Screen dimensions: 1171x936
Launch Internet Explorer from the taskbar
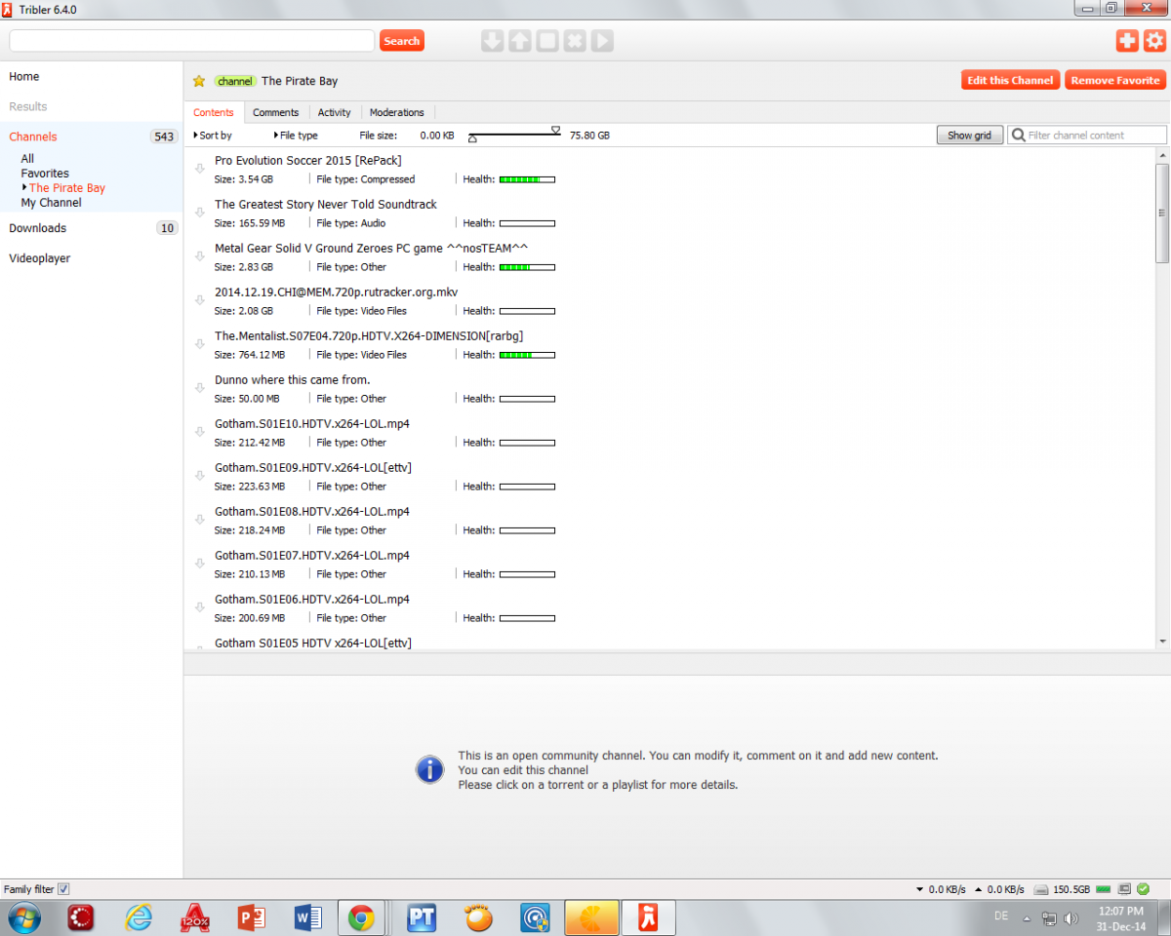click(x=139, y=917)
